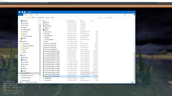172x96 pixels.
Task: Open OneDrive in navigation pane
Action: coord(24,42)
